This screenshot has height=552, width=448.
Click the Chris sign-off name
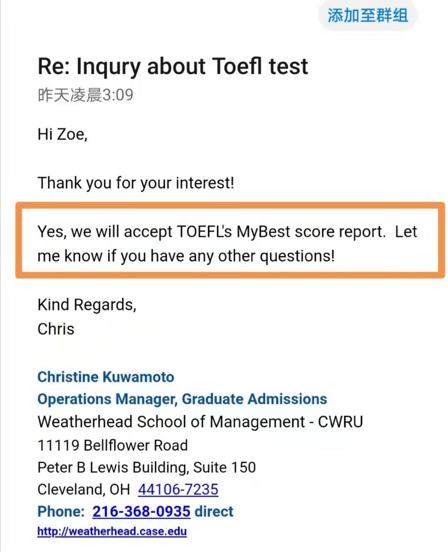[56, 329]
